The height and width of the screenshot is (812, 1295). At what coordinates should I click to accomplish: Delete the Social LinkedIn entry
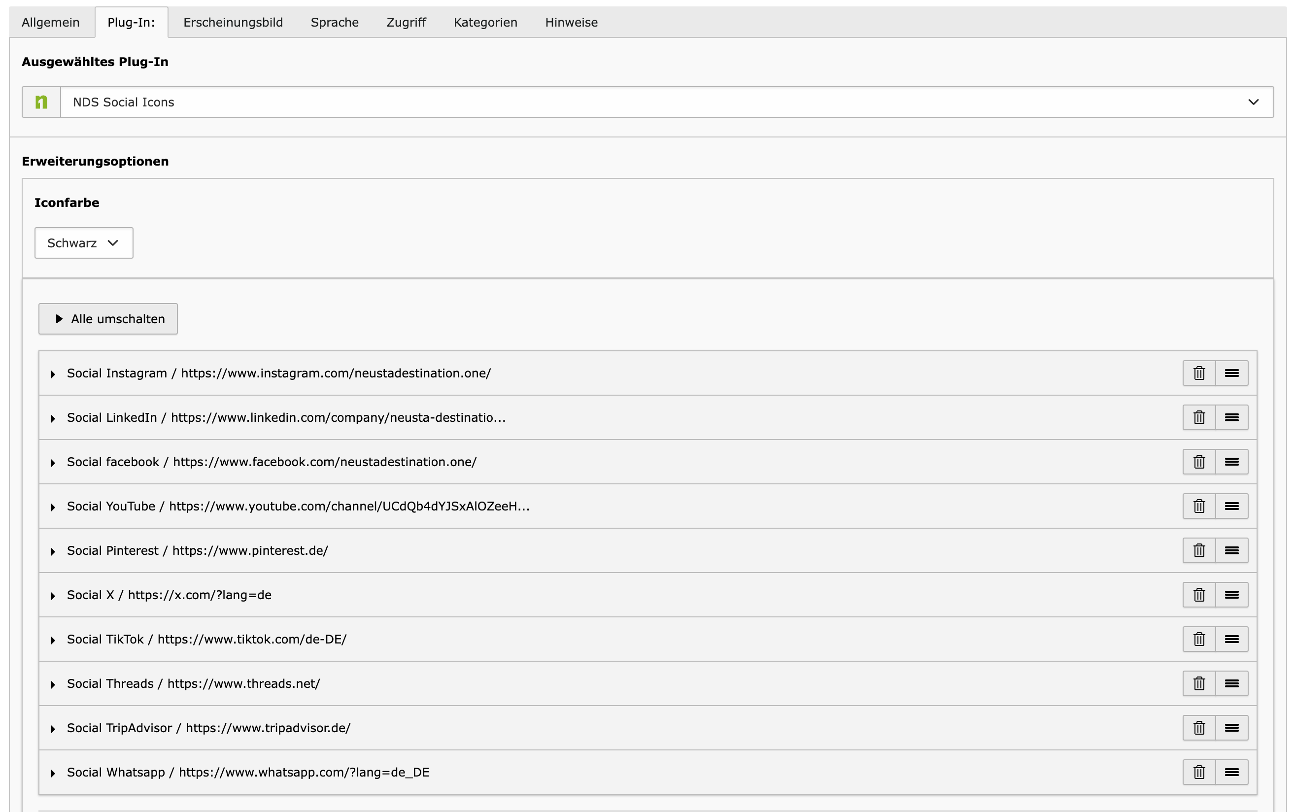pos(1198,417)
